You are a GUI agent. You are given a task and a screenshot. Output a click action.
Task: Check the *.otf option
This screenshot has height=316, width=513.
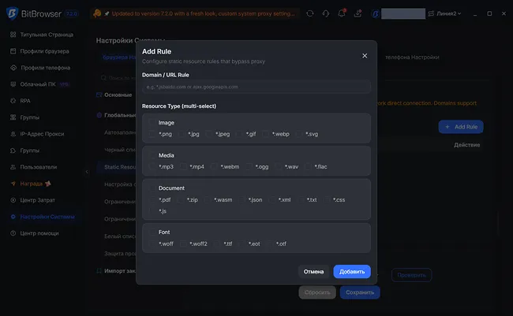(270, 244)
